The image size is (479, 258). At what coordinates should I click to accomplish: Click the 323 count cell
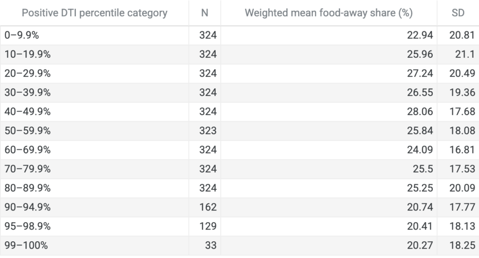tap(208, 131)
